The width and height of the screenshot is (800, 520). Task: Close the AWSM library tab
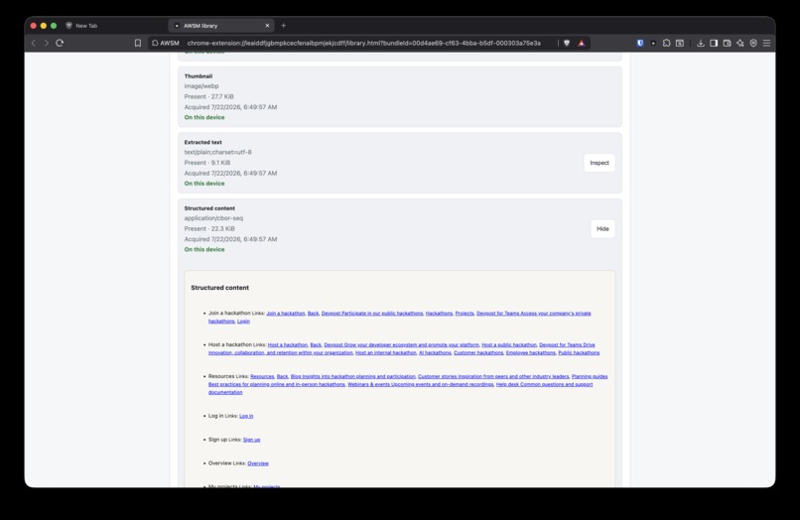click(267, 26)
